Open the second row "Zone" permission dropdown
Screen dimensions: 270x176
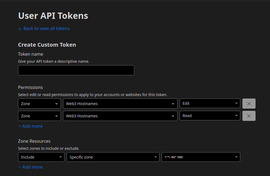tap(39, 116)
